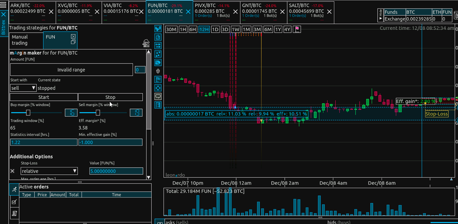Image resolution: width=458 pixels, height=224 pixels.
Task: Click the up-down arrows chart toolbar icon
Action: (x=158, y=71)
